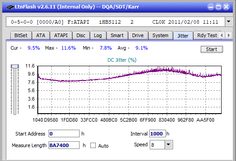The height and width of the screenshot is (161, 236).
Task: Click the x-axis label 33FCC0
Action: 89,120
